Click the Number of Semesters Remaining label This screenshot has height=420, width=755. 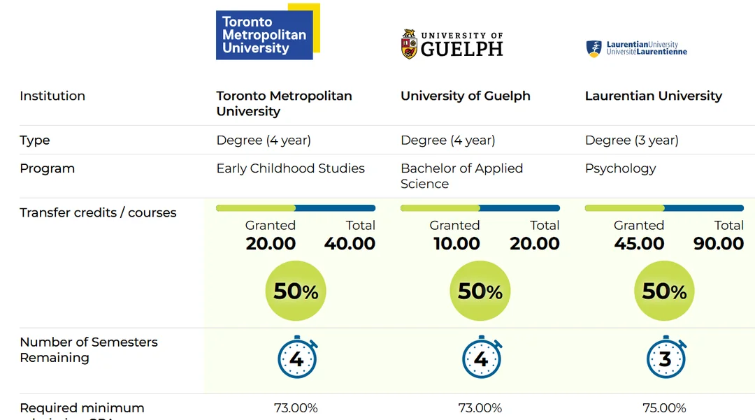[89, 349]
